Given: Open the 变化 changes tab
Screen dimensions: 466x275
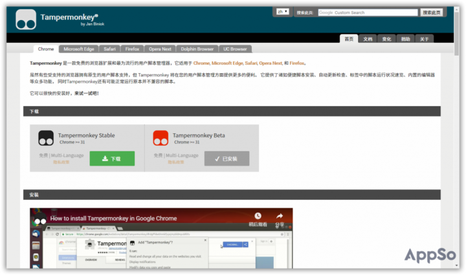Looking at the screenshot, I should (386, 39).
